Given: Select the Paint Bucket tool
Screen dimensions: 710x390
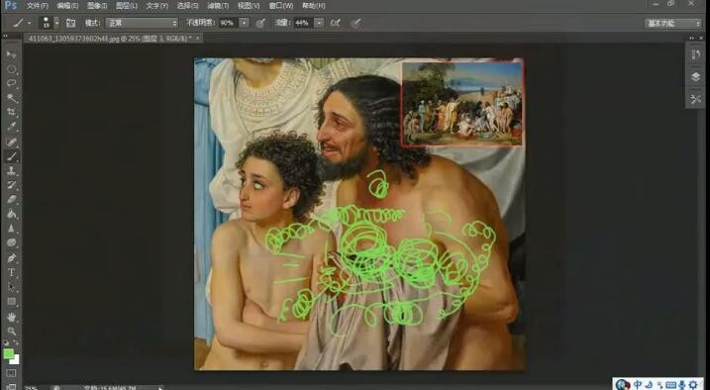Looking at the screenshot, I should pos(12,214).
